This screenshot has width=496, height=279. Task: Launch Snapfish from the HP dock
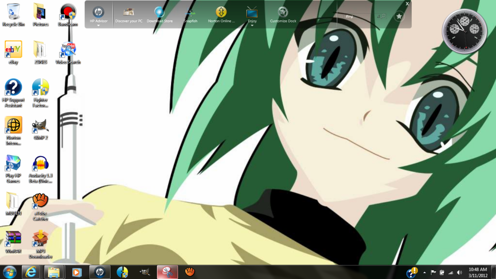click(x=191, y=15)
